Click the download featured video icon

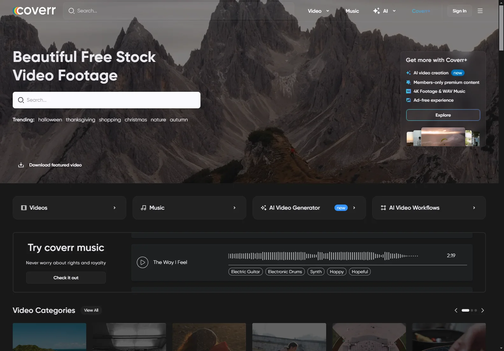pyautogui.click(x=21, y=165)
